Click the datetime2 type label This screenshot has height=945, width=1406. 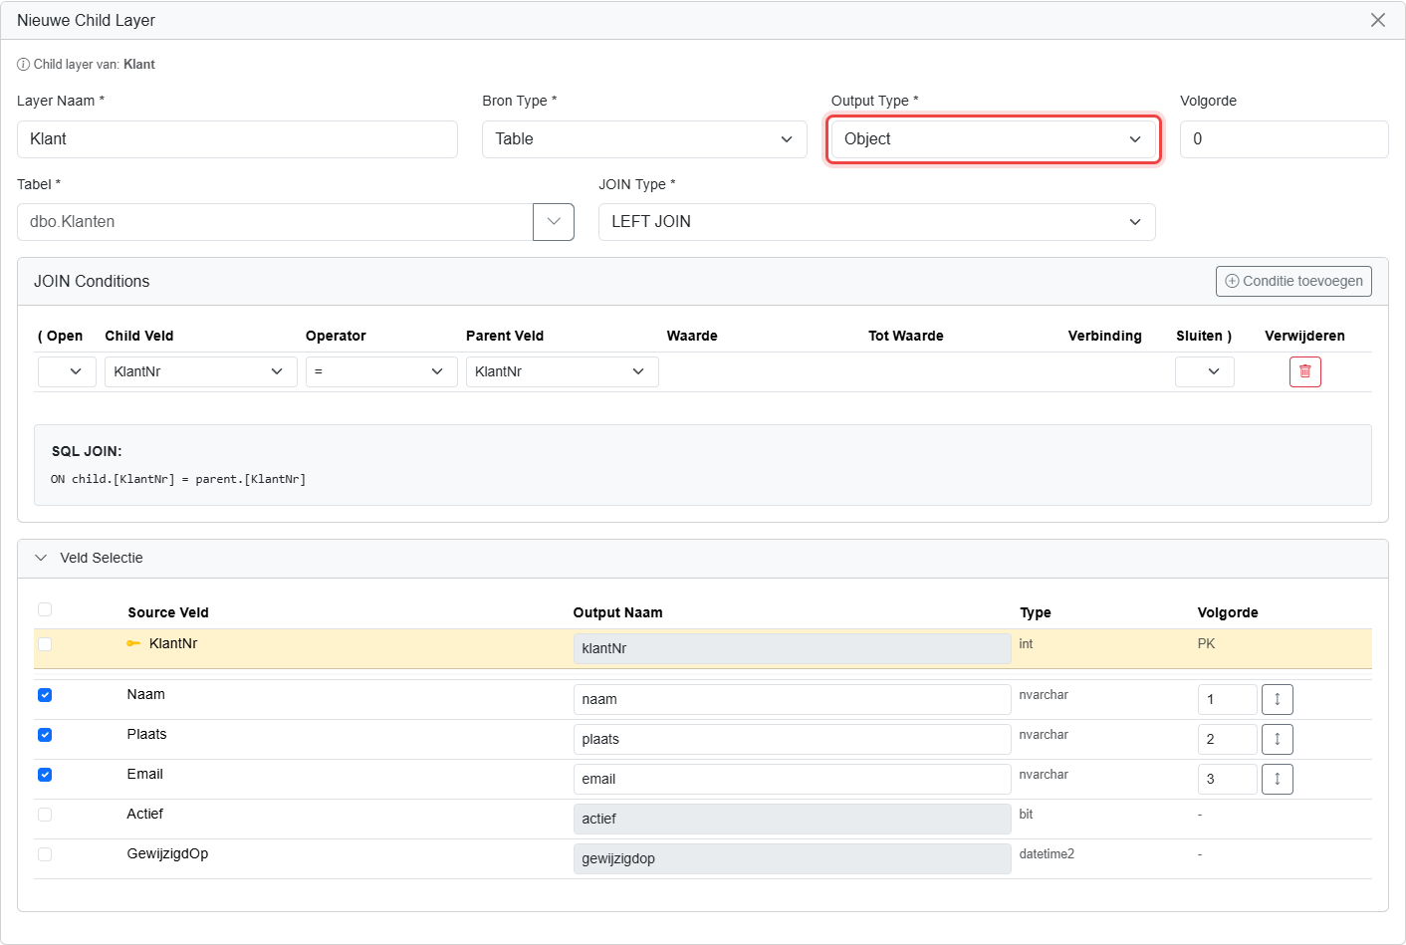[1047, 854]
